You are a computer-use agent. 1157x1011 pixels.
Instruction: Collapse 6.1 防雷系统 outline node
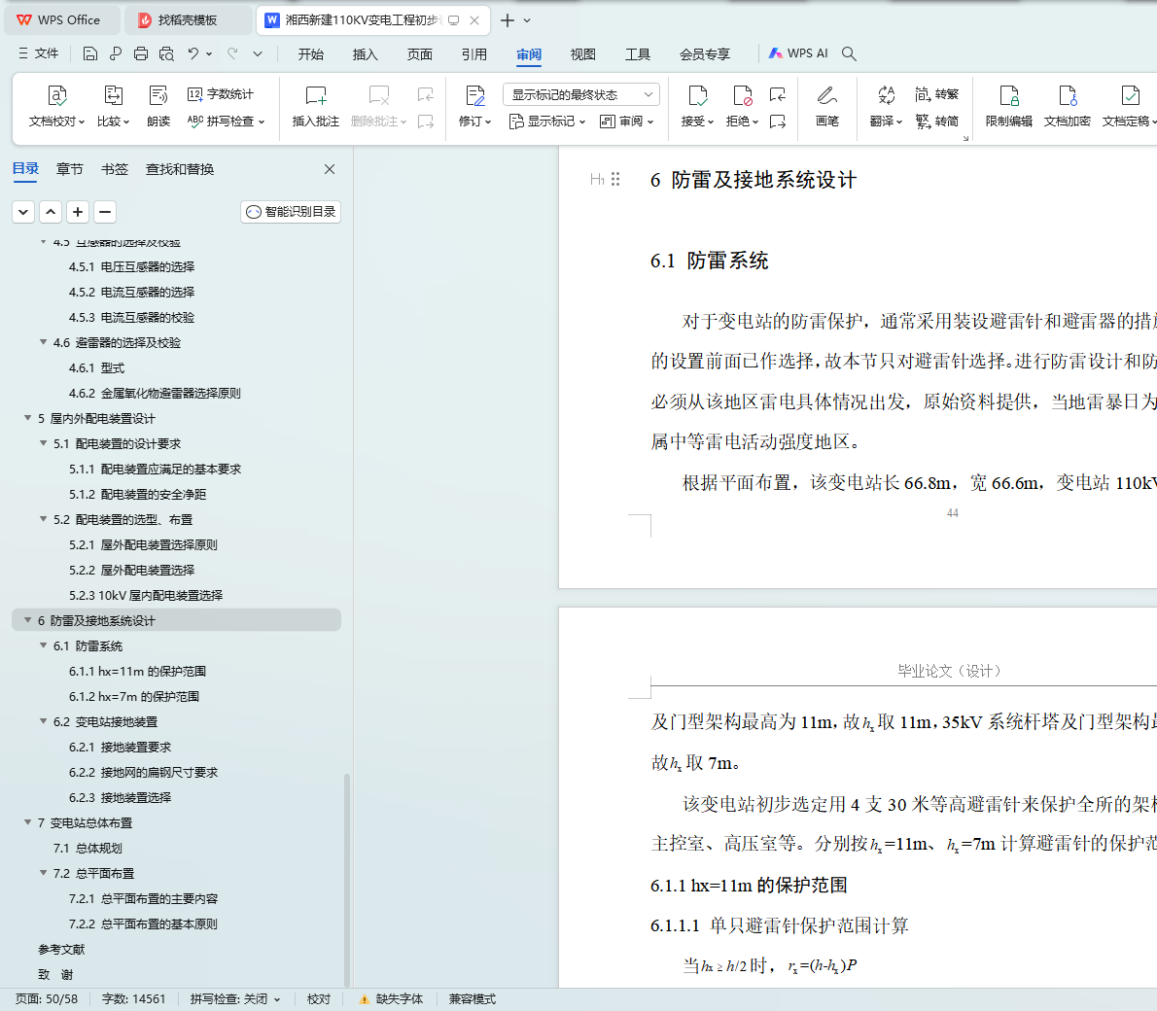tap(43, 645)
